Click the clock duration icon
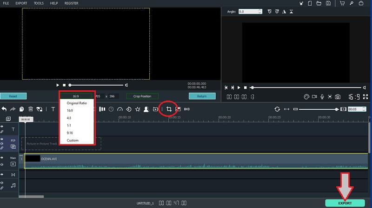Viewport: 372px width, 208px height. click(111, 109)
